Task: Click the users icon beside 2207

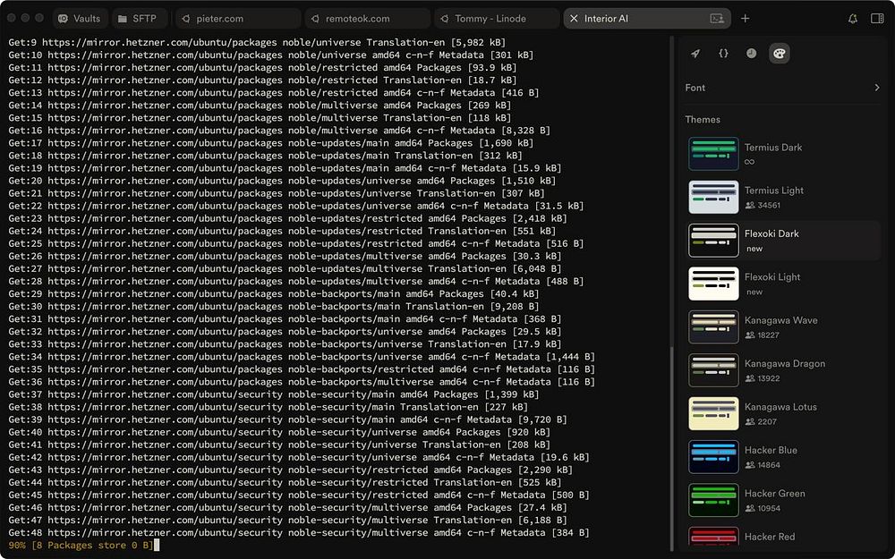Action: click(x=750, y=422)
